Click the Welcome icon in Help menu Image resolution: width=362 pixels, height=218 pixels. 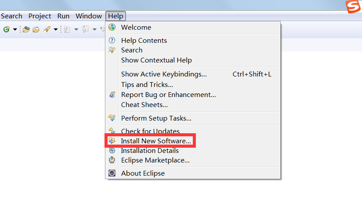tap(112, 27)
